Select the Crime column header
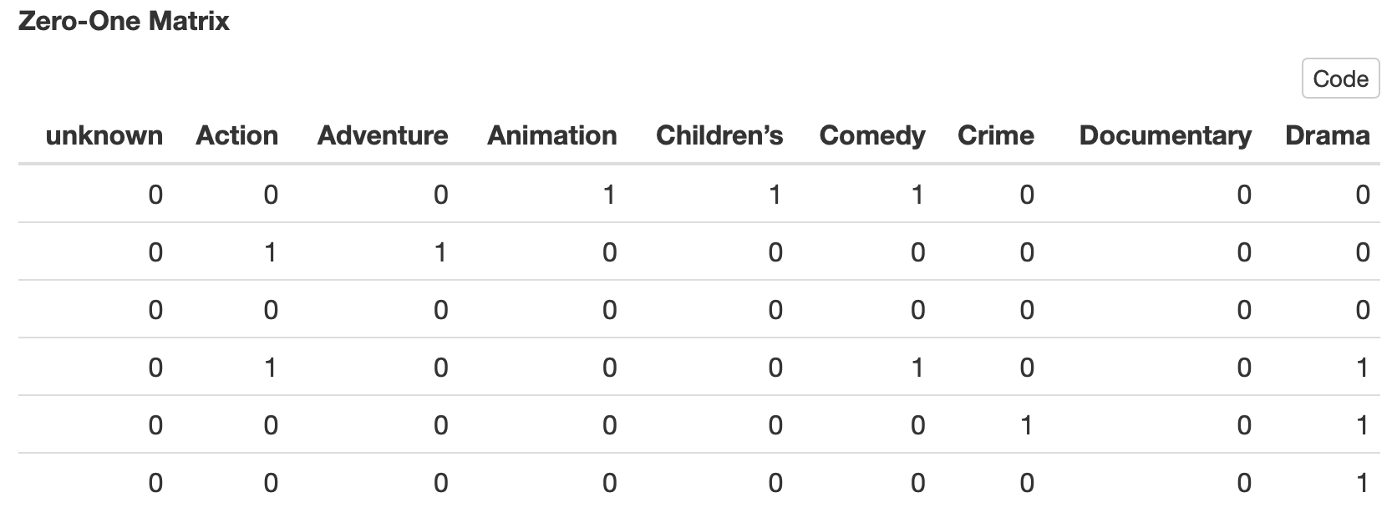 point(996,135)
